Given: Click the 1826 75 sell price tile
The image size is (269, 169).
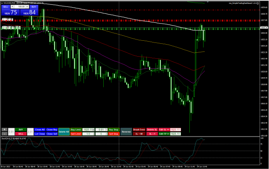Looking at the screenshot, I should pyautogui.click(x=11, y=12).
